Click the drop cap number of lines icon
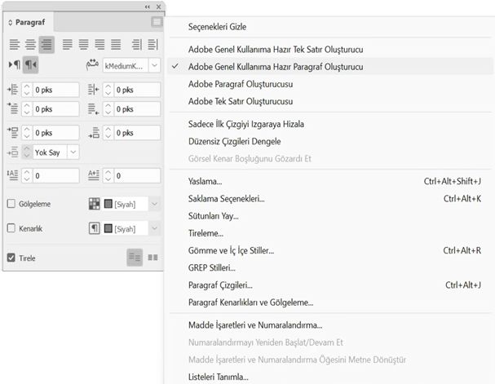495x384 pixels. tap(13, 175)
